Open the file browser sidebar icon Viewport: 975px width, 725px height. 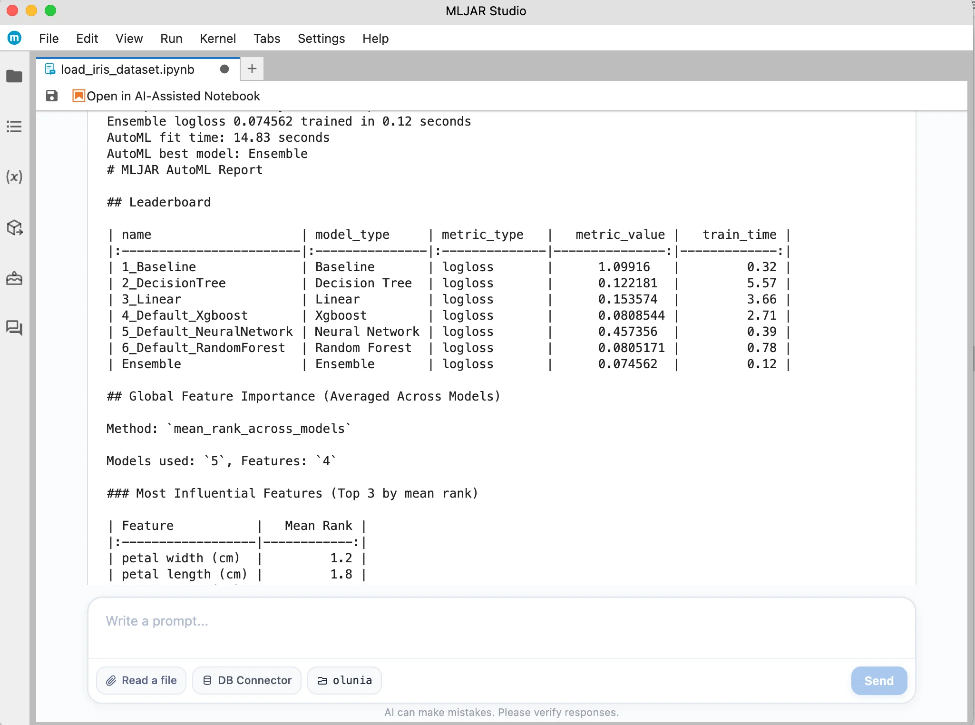[14, 76]
